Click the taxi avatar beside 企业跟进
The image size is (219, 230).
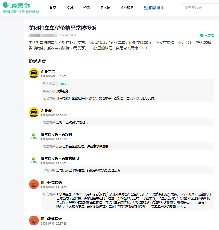click(x=34, y=112)
